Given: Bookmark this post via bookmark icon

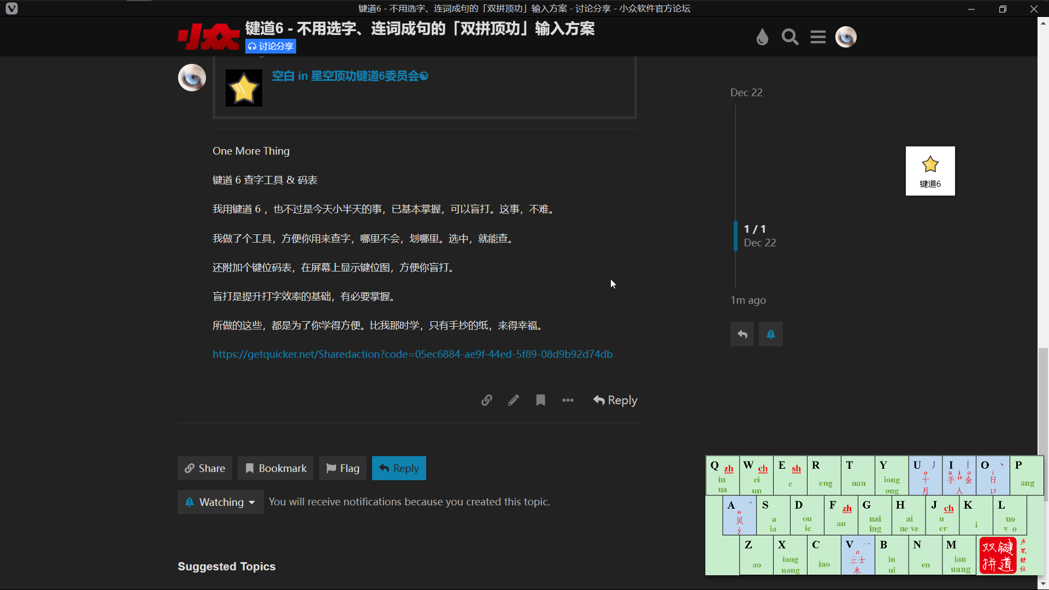Looking at the screenshot, I should pyautogui.click(x=540, y=400).
